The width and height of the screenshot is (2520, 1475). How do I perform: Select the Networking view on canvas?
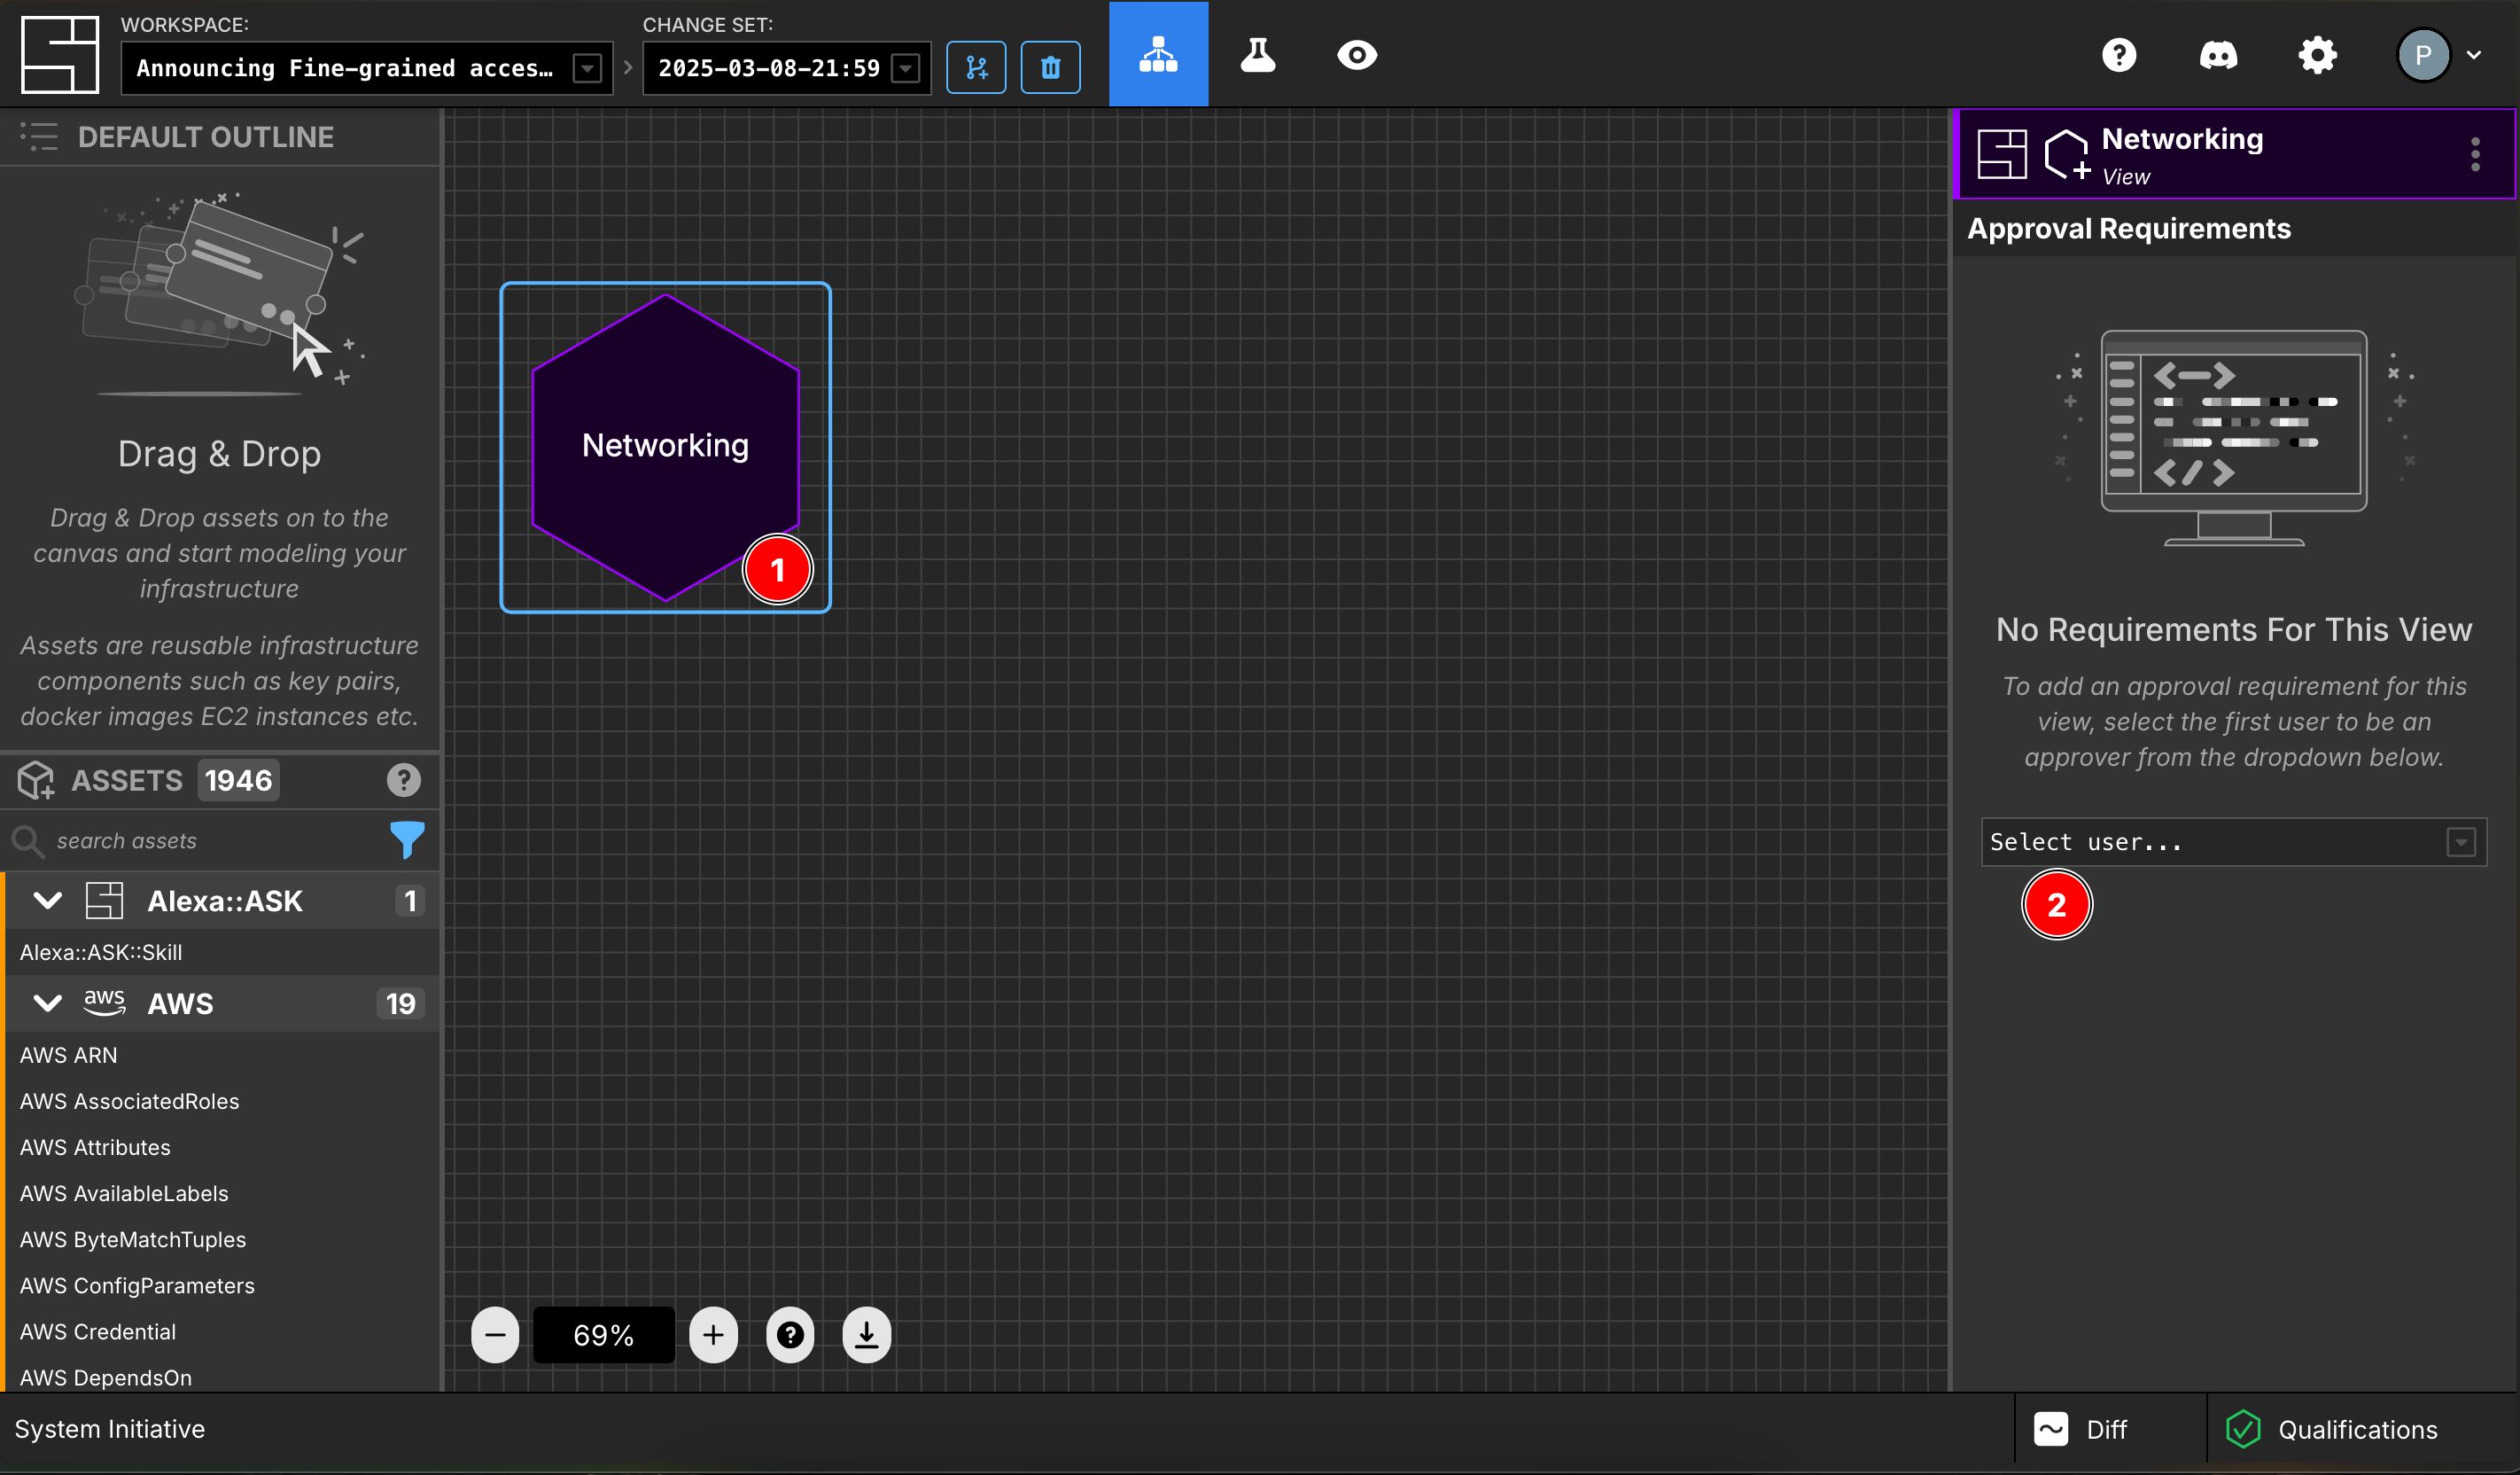pos(665,446)
